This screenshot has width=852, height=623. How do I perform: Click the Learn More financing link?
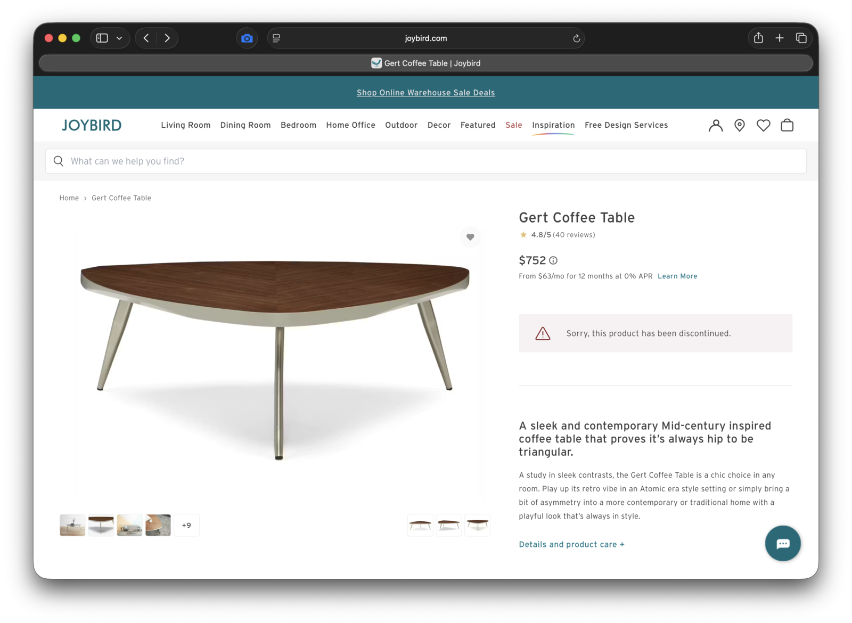click(677, 276)
